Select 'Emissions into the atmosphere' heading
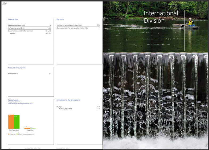Viewport: 209px width, 150px height. 68,100
